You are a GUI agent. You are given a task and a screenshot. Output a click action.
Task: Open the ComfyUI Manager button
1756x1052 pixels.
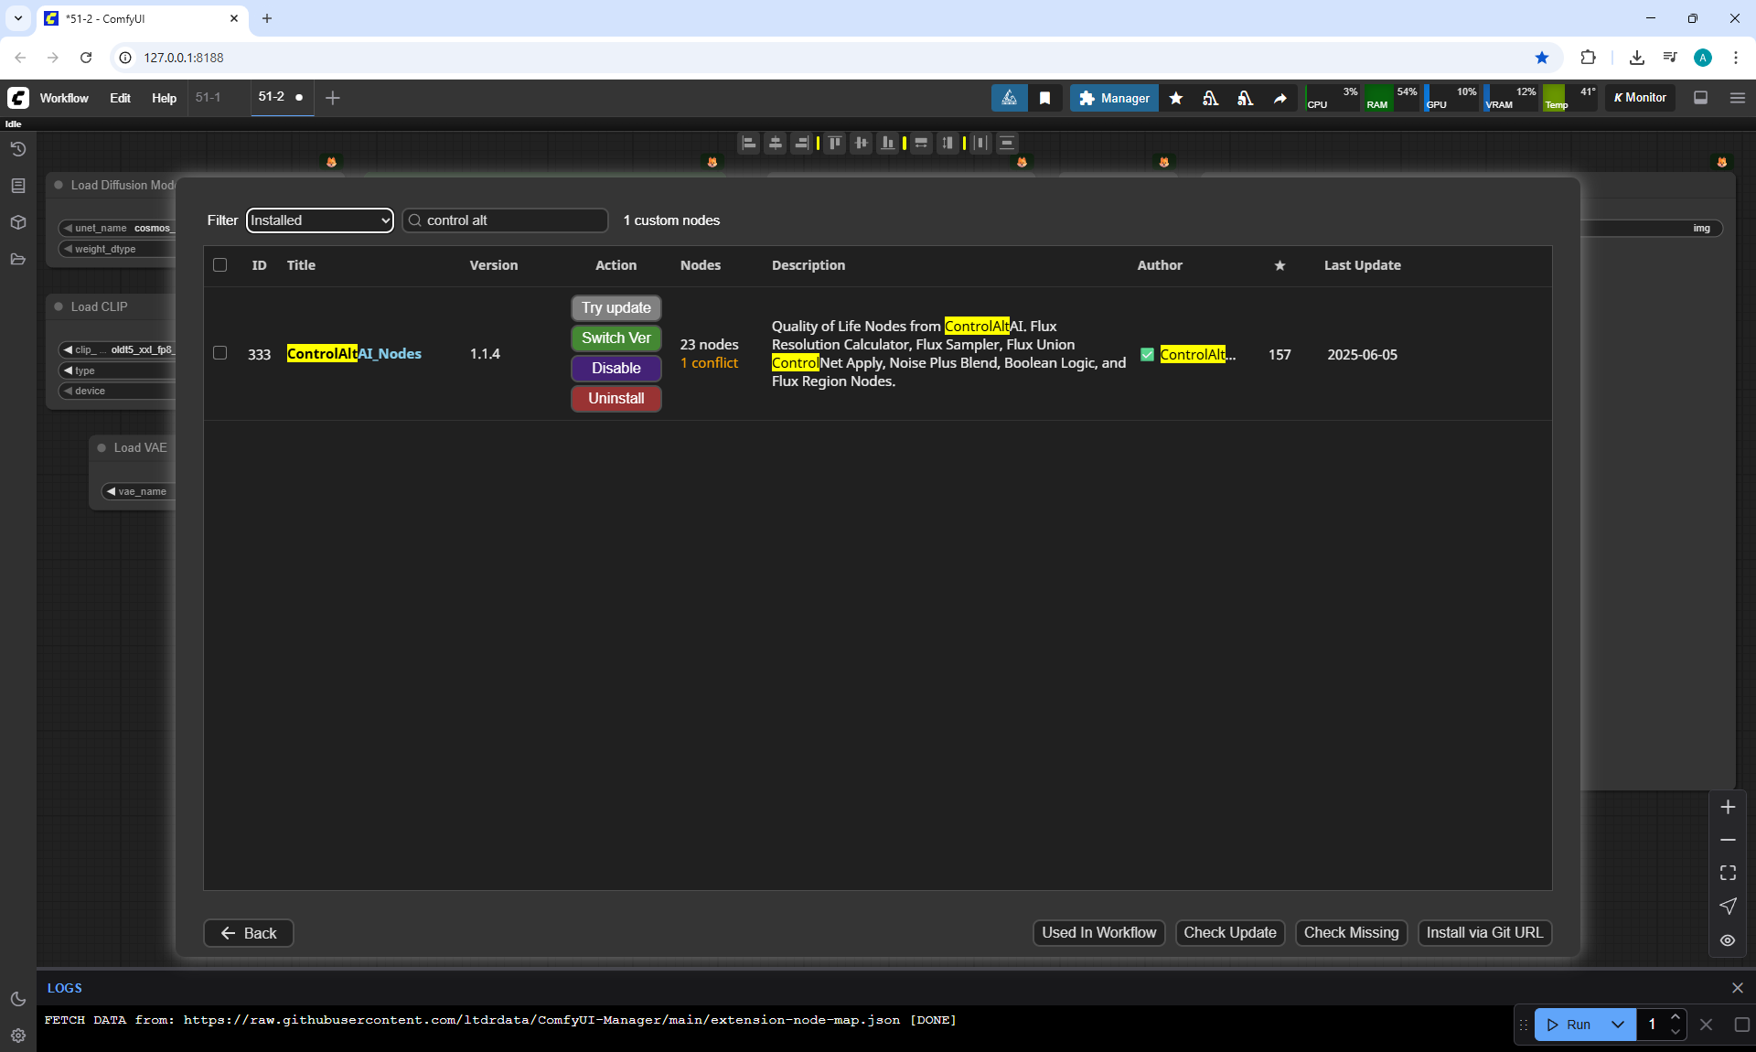click(1114, 98)
